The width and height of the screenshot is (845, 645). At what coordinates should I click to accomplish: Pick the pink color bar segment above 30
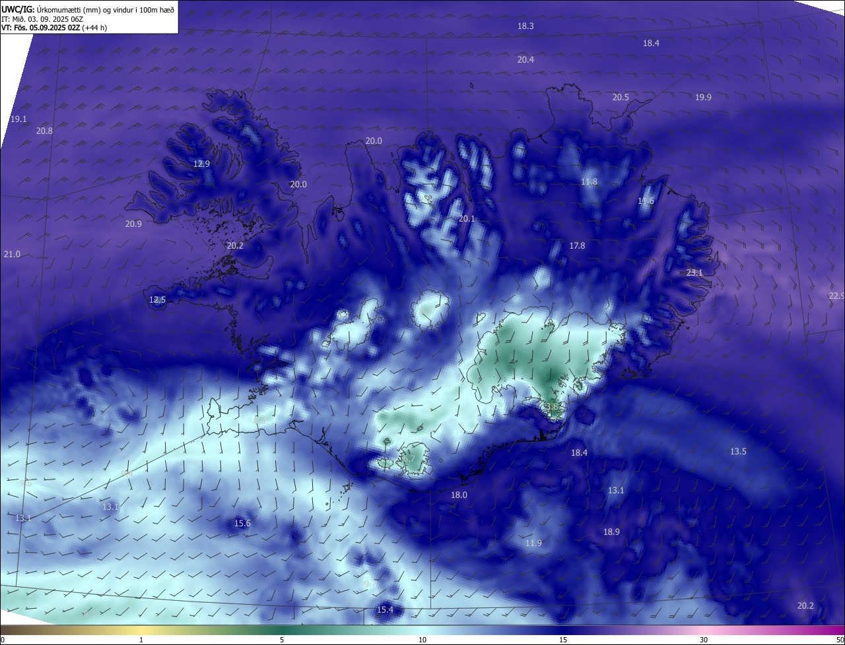704,630
